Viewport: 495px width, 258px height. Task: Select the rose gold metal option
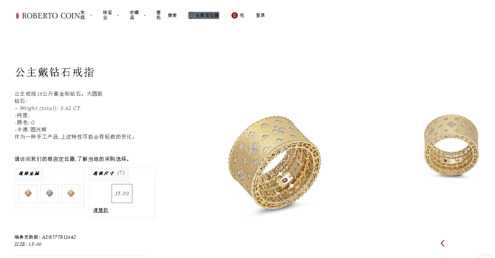click(x=28, y=193)
